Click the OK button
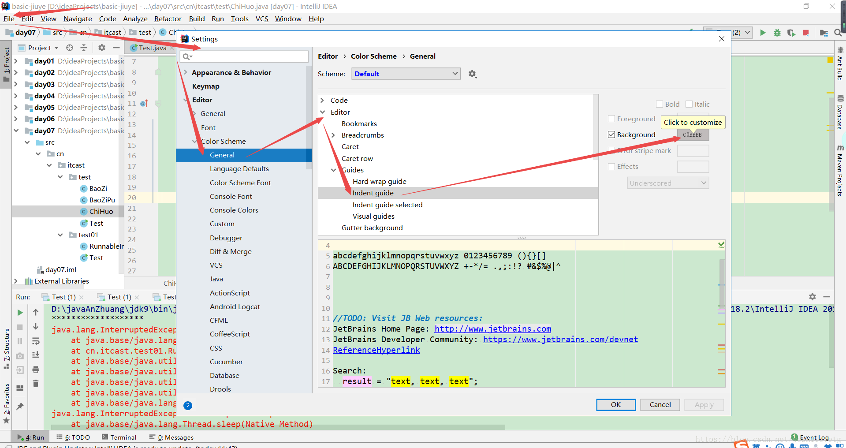Screen dimensions: 846x448 [616, 405]
